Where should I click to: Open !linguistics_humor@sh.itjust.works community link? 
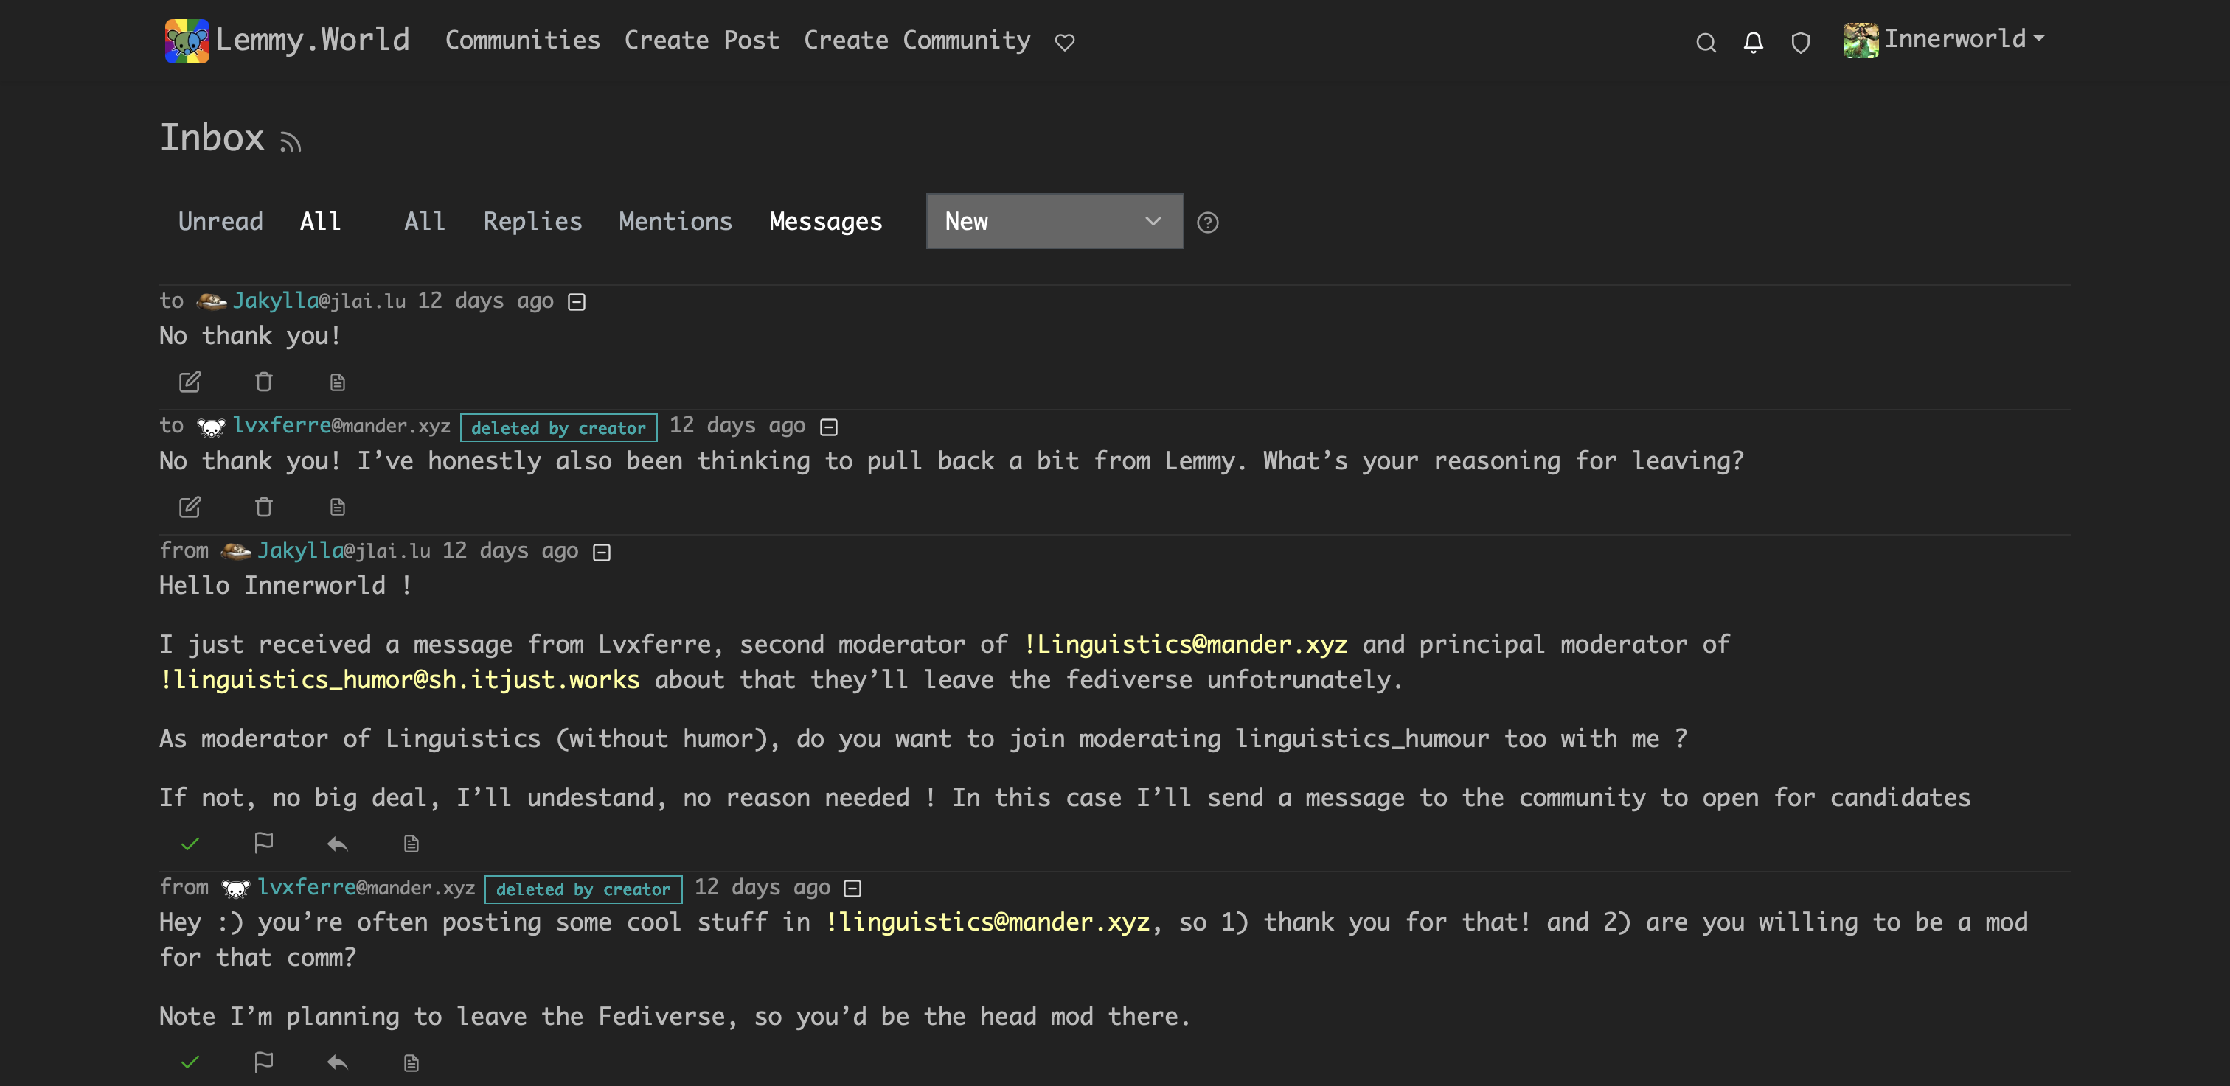click(x=400, y=679)
